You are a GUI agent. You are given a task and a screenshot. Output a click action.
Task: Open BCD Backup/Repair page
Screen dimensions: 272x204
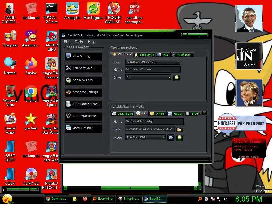click(x=83, y=104)
